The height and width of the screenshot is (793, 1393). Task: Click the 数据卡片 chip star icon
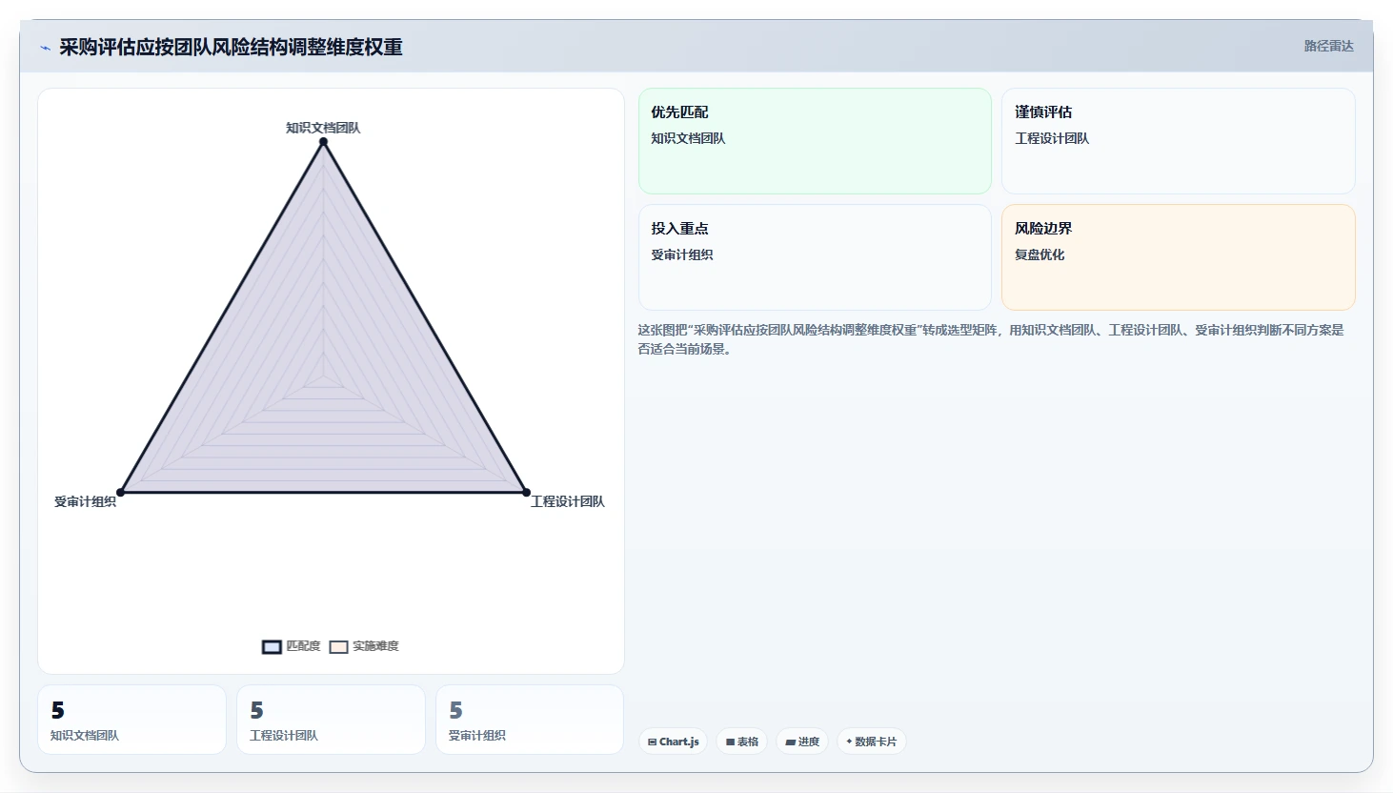tap(849, 742)
